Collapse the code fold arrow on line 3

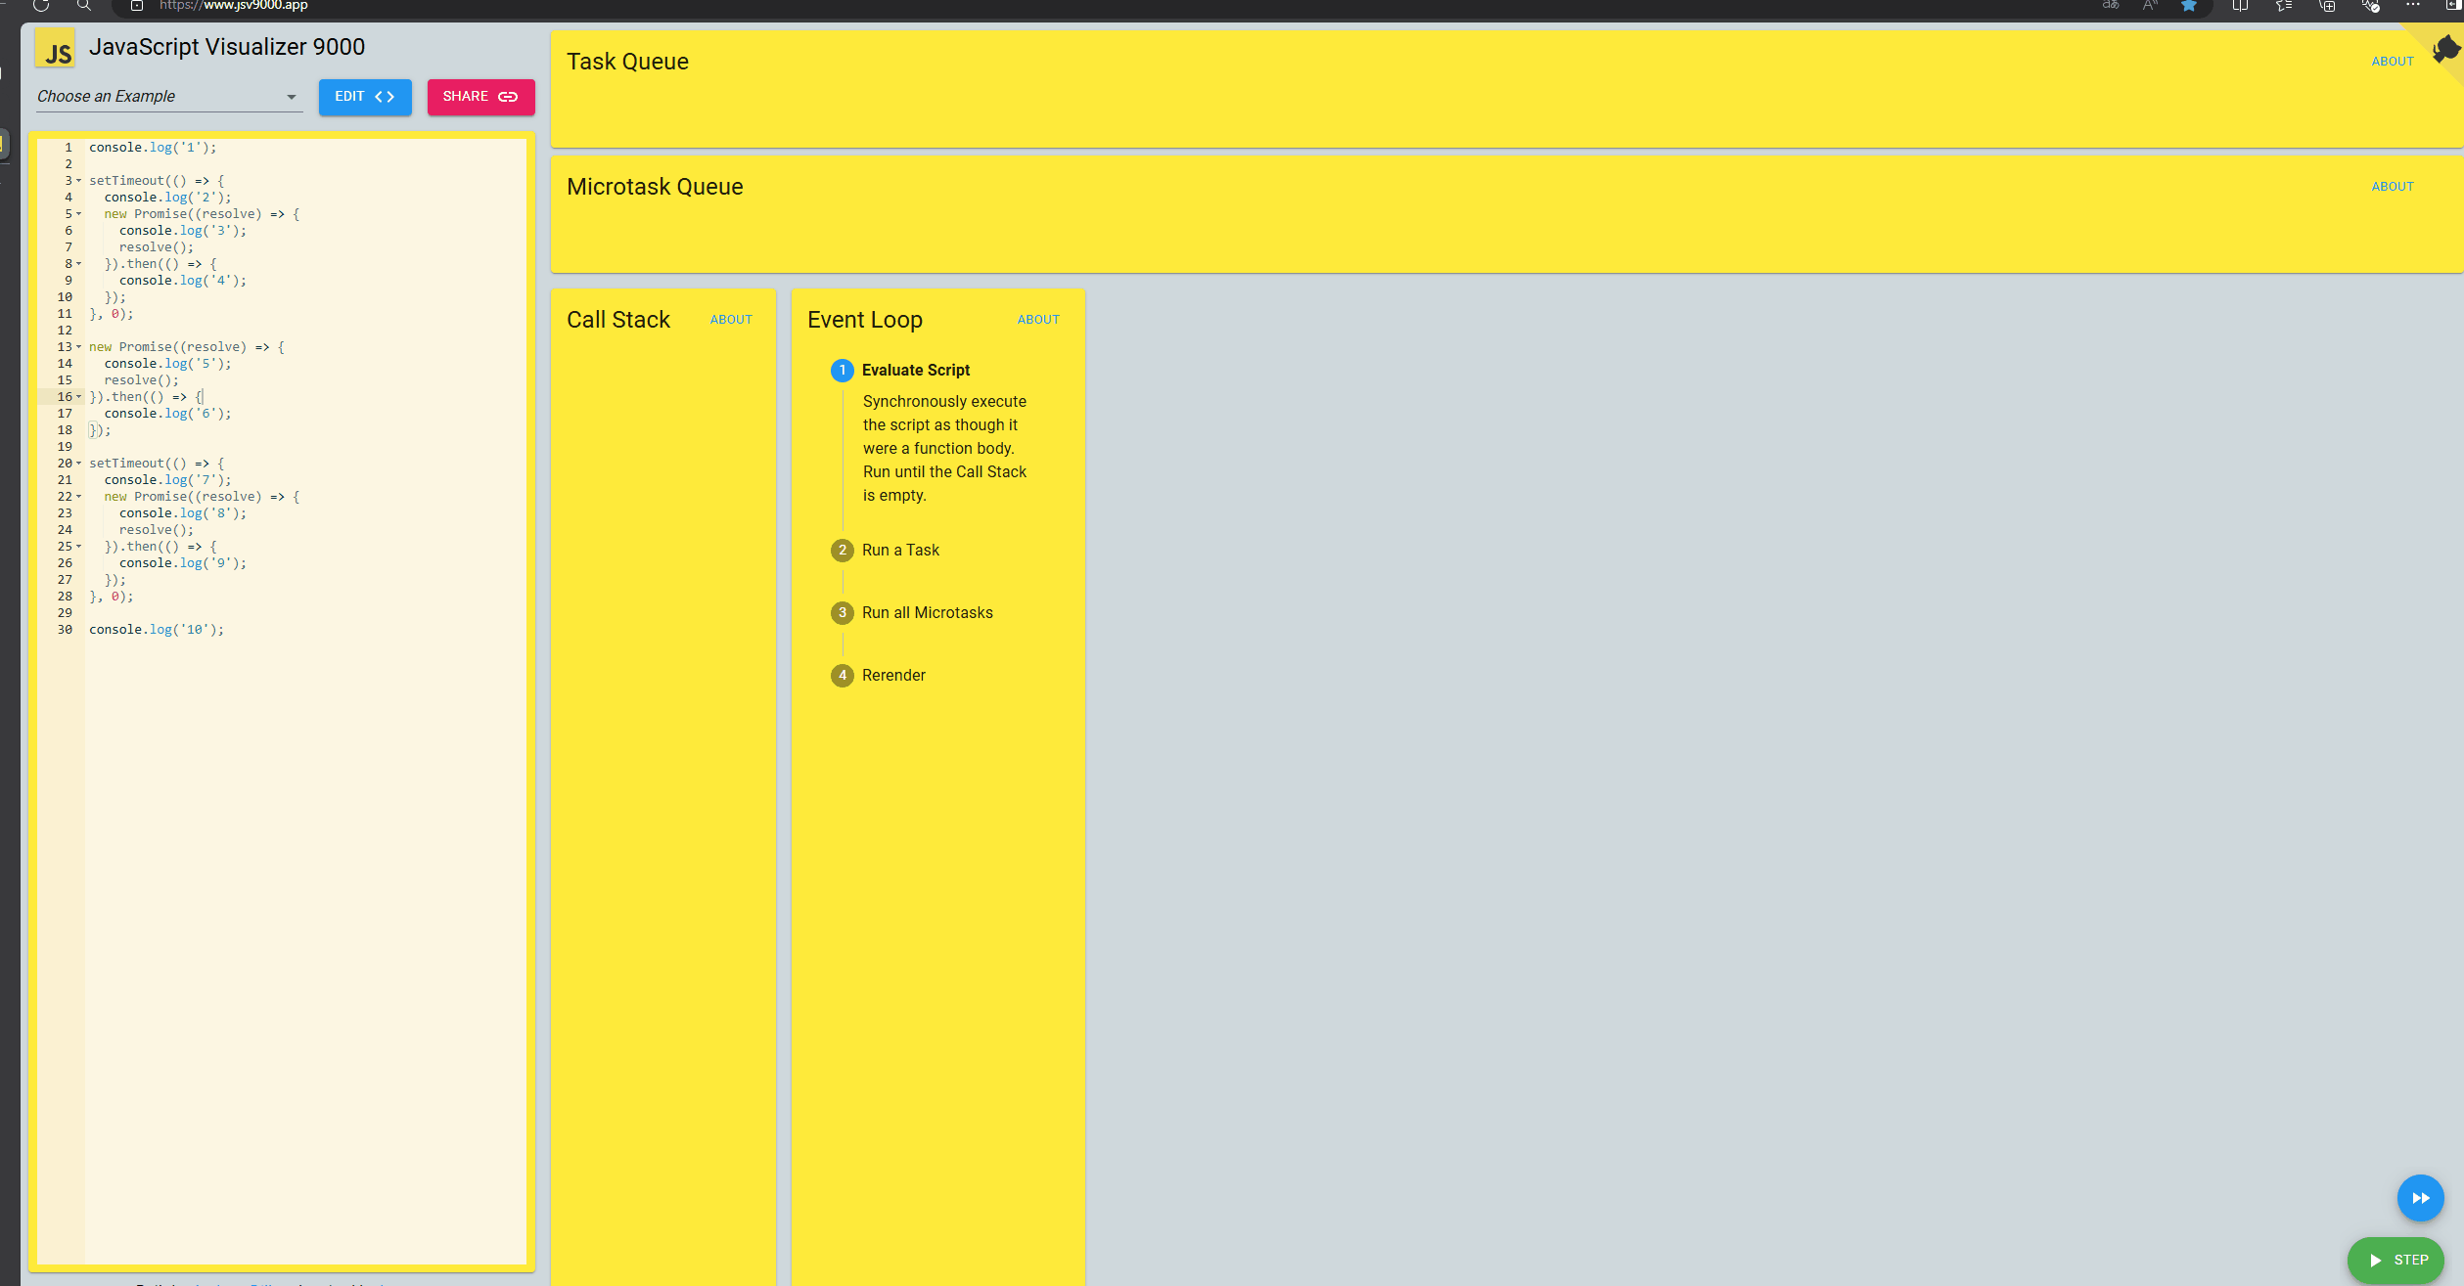[x=79, y=181]
